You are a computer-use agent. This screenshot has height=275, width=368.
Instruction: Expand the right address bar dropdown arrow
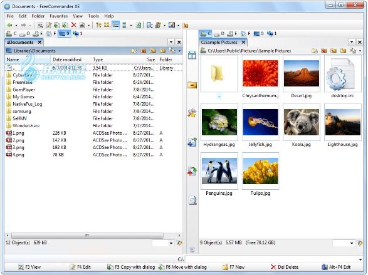(x=360, y=51)
